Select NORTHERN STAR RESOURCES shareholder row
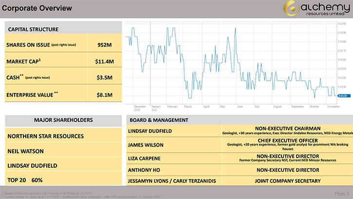Screen dimensions: 353x199 pos(63,136)
